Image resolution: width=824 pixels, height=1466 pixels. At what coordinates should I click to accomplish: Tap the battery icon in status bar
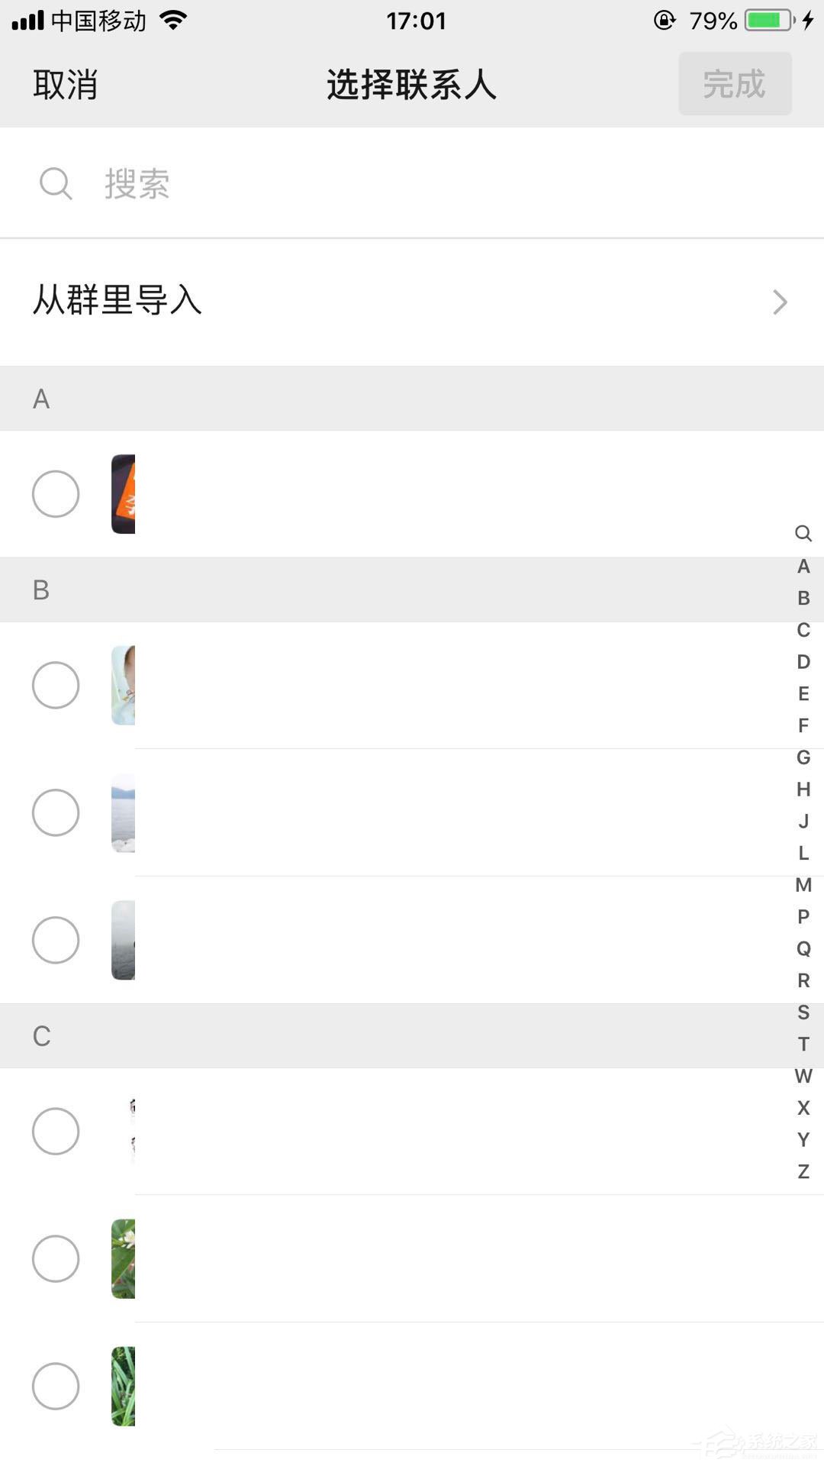coord(770,21)
